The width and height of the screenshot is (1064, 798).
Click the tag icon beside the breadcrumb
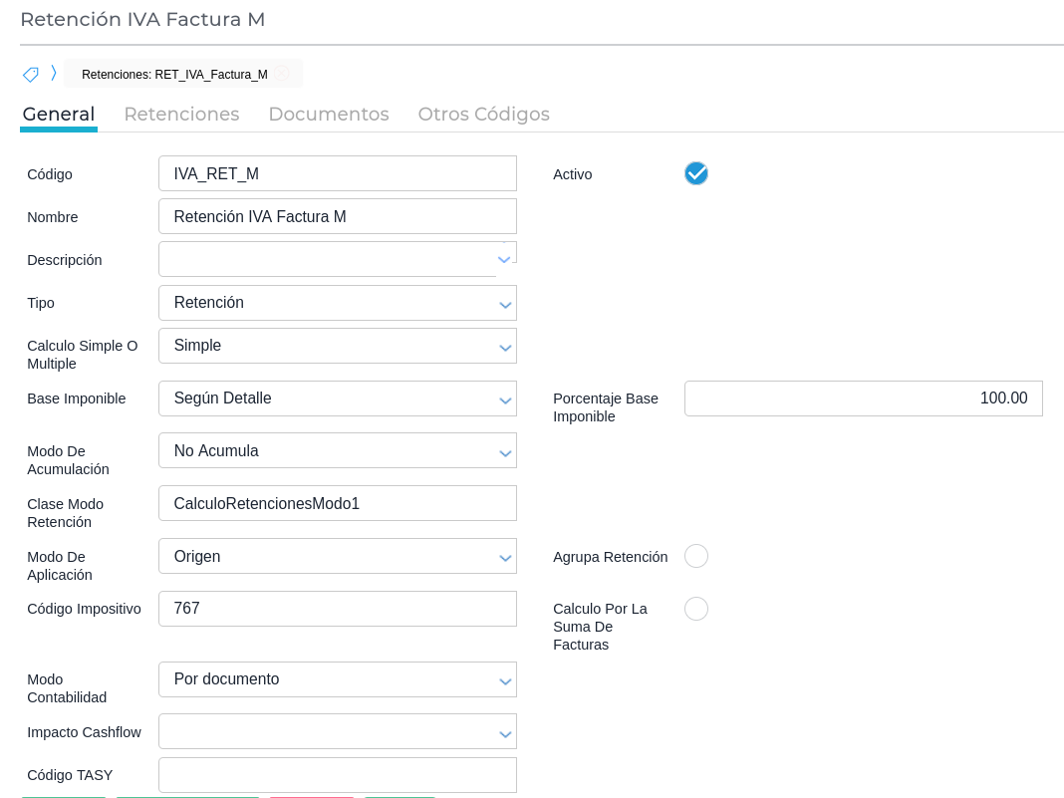tap(31, 74)
